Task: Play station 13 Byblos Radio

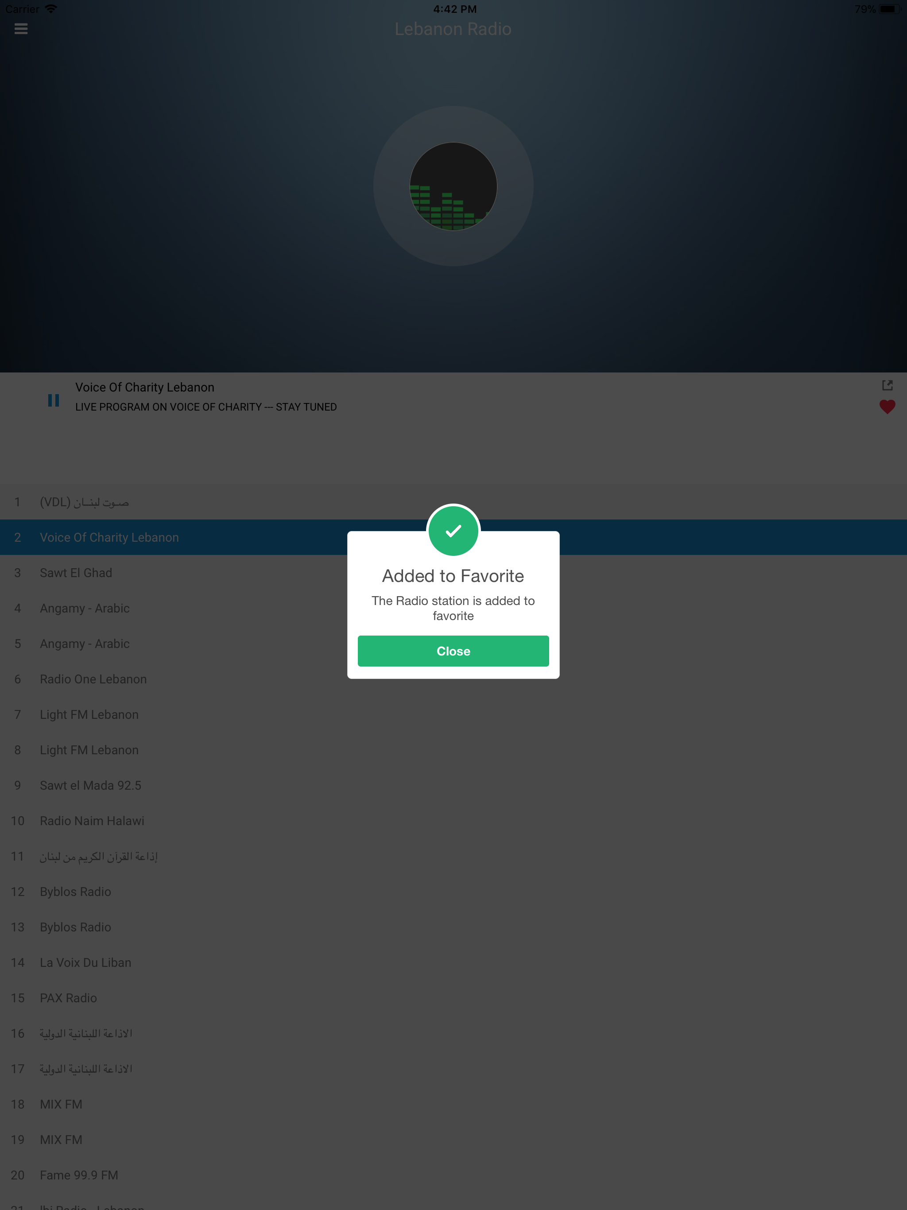Action: [x=453, y=927]
